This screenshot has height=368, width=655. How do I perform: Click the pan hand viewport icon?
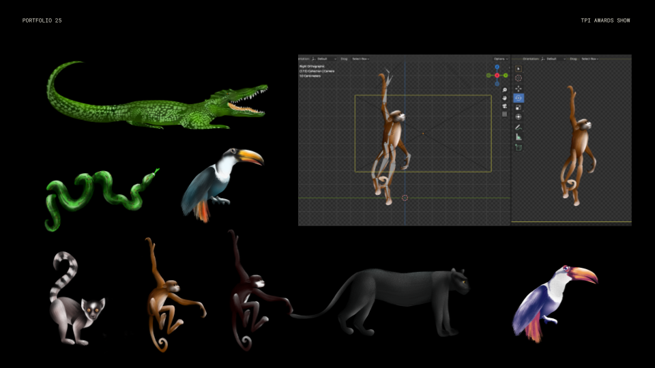505,98
